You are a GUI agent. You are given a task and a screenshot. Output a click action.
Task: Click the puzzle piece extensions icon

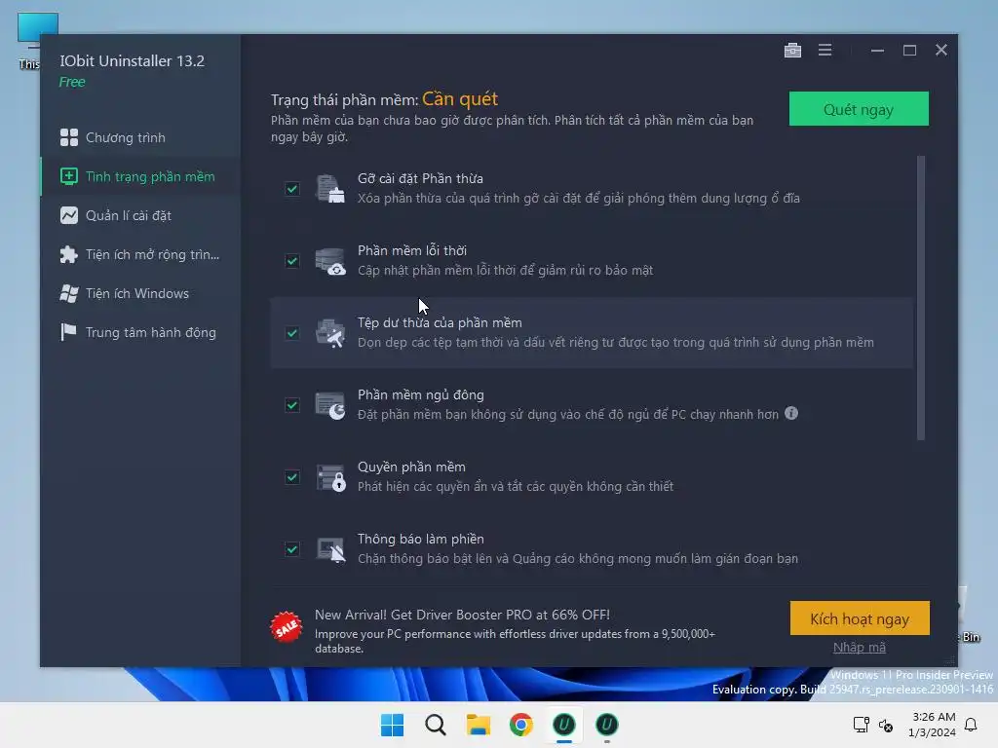pyautogui.click(x=69, y=254)
